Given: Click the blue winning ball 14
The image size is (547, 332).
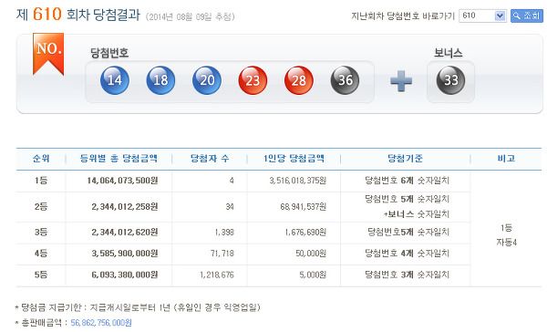Looking at the screenshot, I should (115, 80).
